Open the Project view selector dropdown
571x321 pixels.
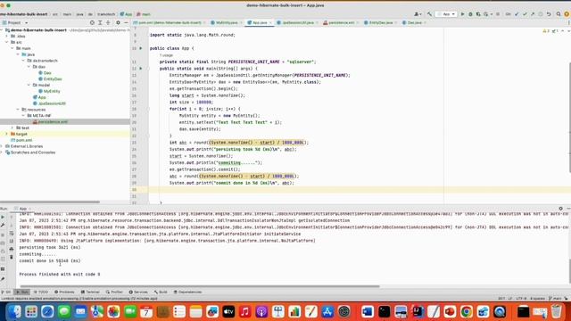point(15,22)
